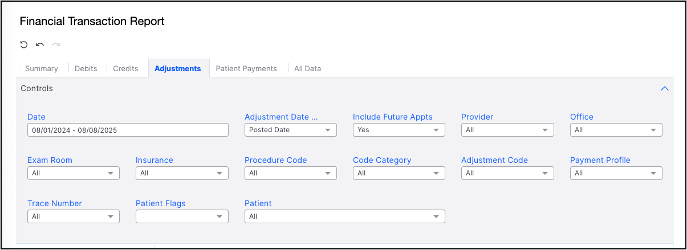This screenshot has height=250, width=687.
Task: Click the redo arrow icon
Action: [56, 44]
